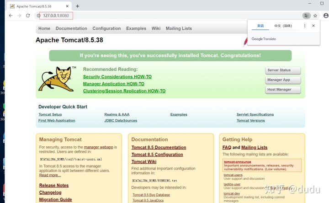Open Examples in the top navigation bar

(136, 28)
